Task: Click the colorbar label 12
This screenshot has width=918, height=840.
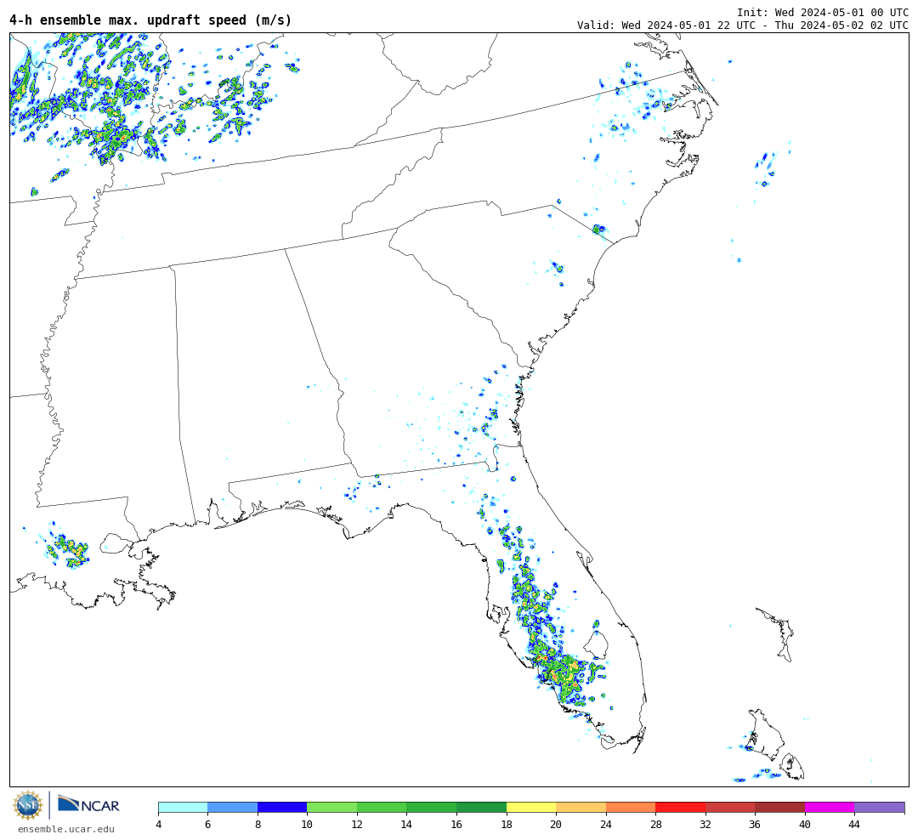Action: (357, 825)
